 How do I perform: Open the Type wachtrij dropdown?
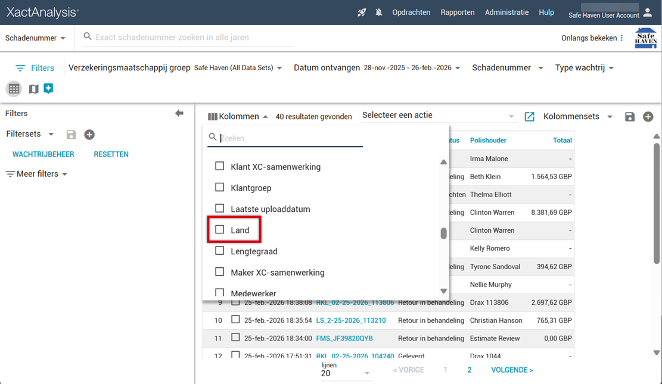584,68
